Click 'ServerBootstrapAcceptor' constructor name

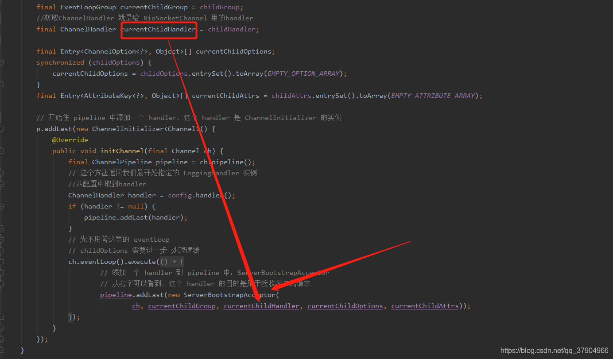[x=229, y=295]
